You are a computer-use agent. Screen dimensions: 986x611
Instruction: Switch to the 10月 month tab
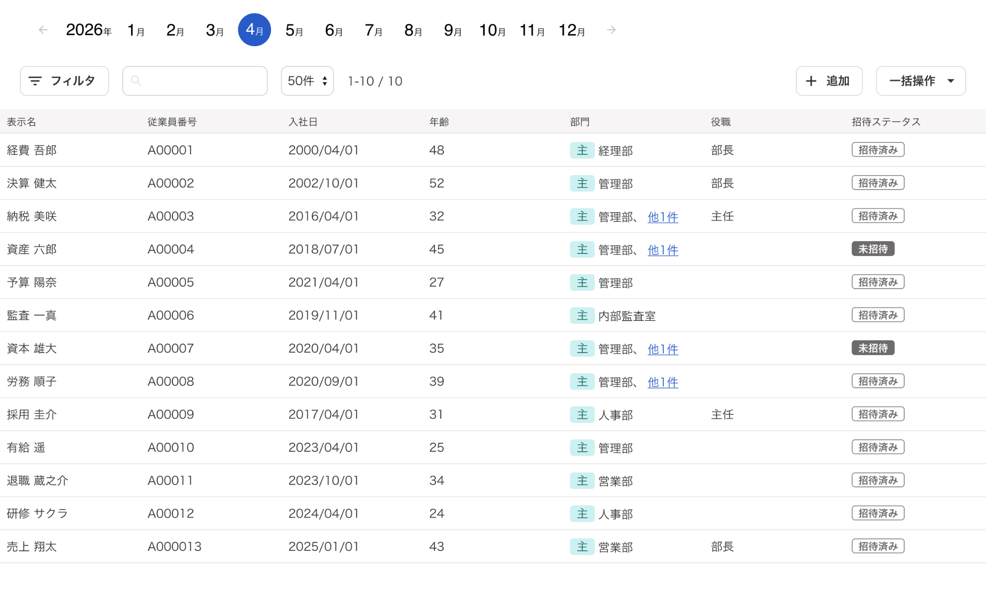492,30
